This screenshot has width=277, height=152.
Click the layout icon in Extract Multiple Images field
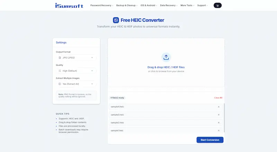[60, 84]
